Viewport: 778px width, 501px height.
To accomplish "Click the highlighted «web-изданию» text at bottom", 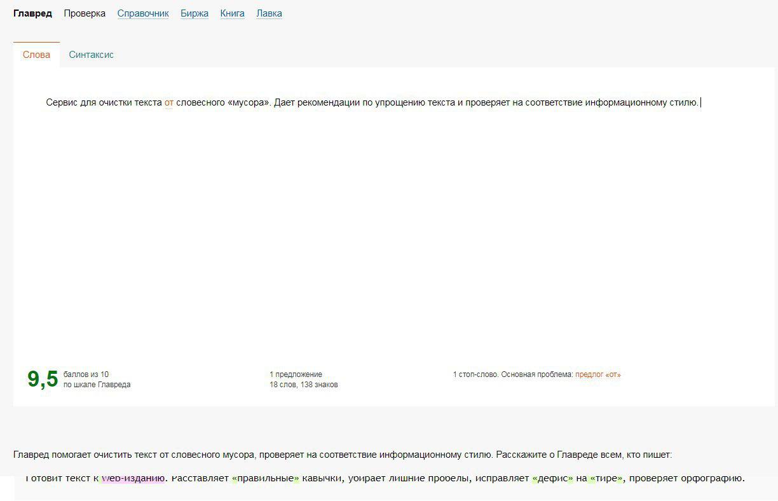I will (133, 478).
